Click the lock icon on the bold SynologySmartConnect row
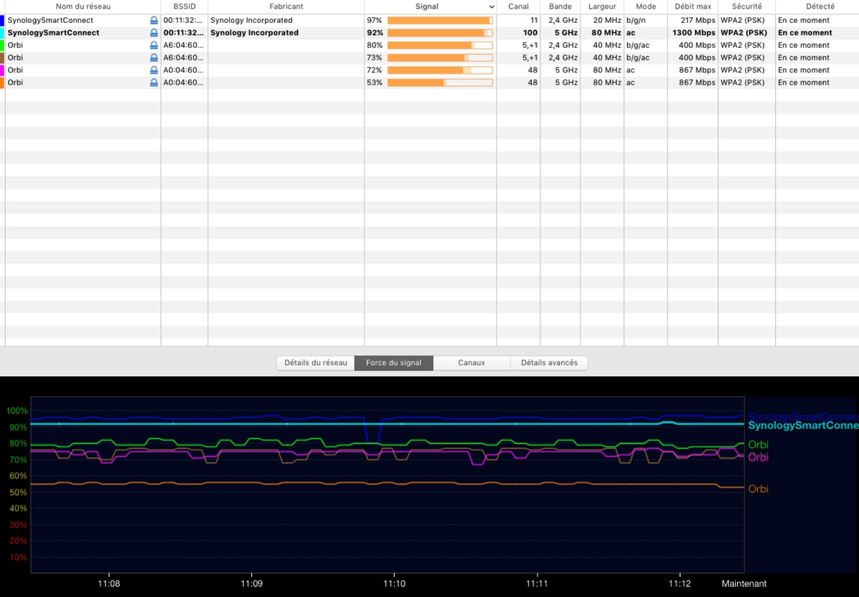This screenshot has width=859, height=597. click(154, 33)
